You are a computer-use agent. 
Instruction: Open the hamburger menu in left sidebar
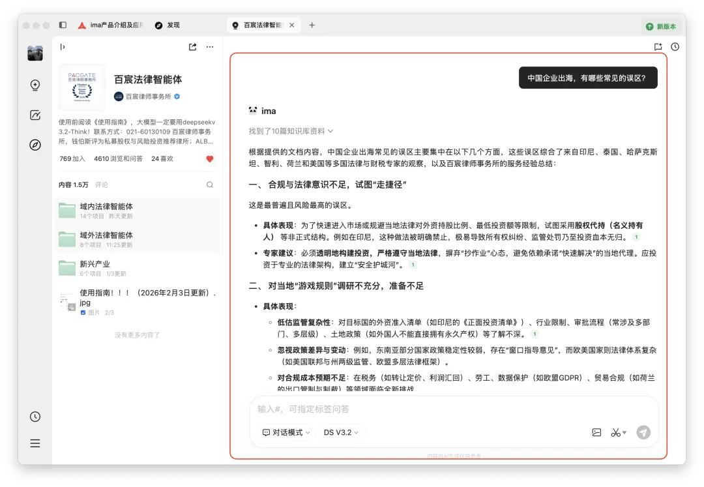(x=35, y=443)
